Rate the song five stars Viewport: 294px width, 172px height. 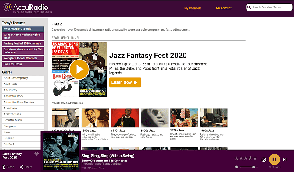tap(255, 158)
